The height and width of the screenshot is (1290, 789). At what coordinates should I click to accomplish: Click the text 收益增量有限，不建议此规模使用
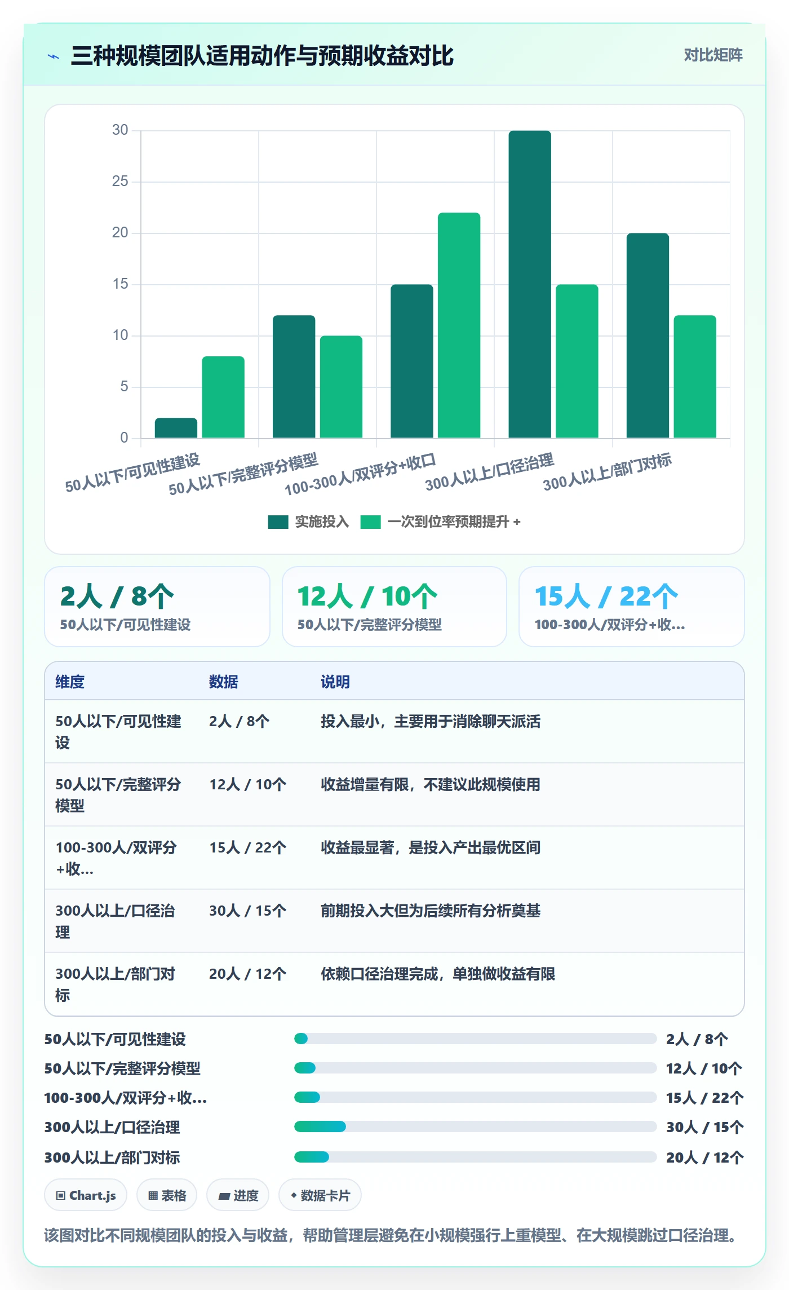click(431, 784)
